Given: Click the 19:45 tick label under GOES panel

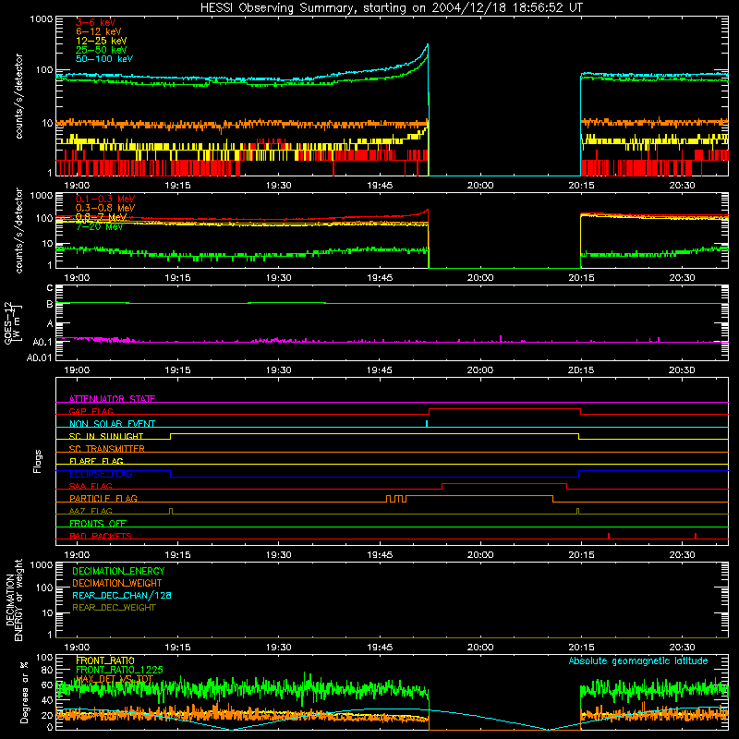Looking at the screenshot, I should click(x=380, y=370).
